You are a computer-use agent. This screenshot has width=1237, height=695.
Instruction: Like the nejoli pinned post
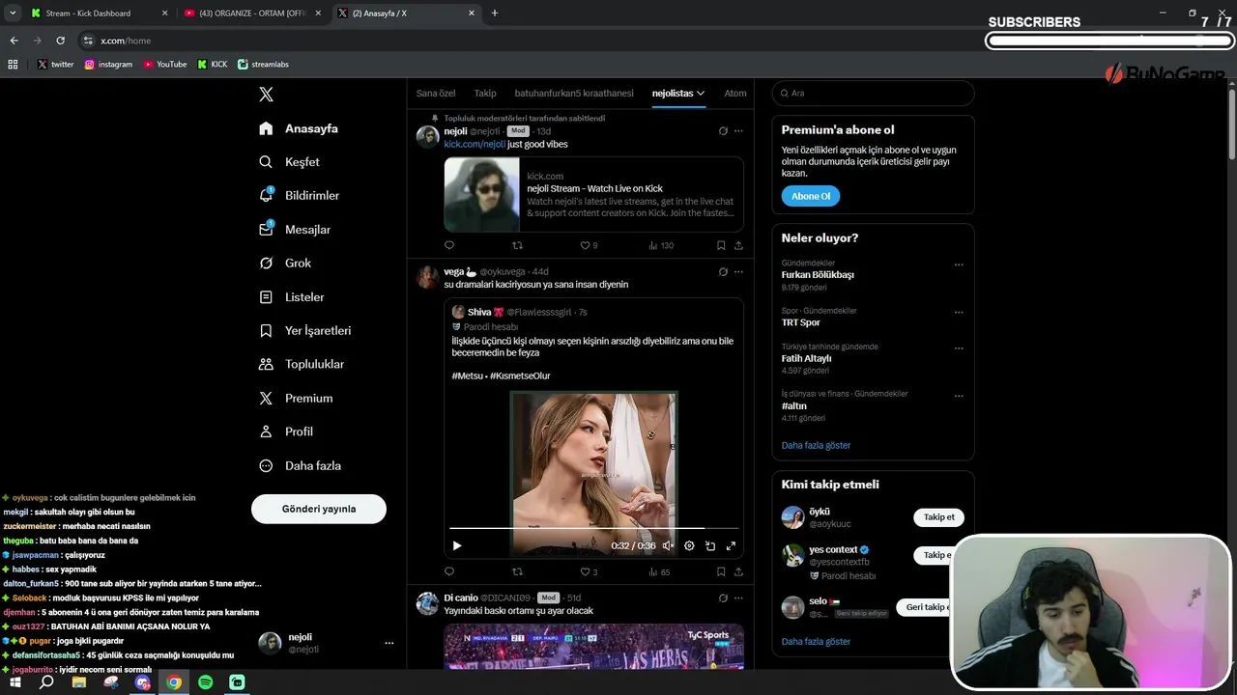[585, 245]
